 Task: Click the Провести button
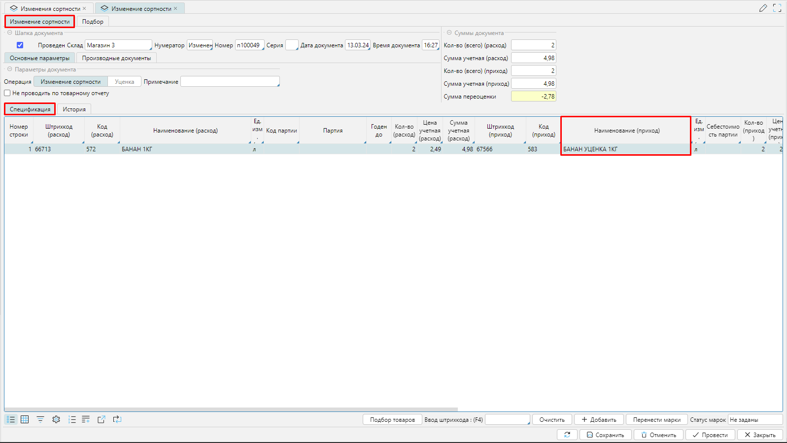click(x=710, y=435)
